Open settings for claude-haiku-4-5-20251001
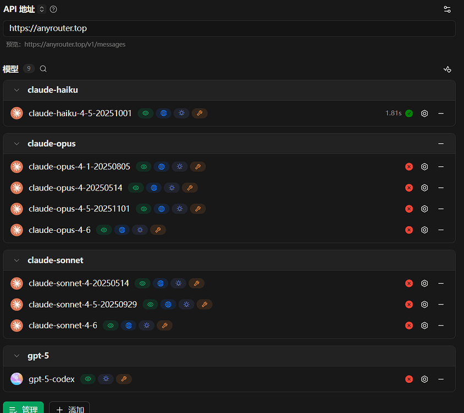This screenshot has height=413, width=464. tap(424, 113)
